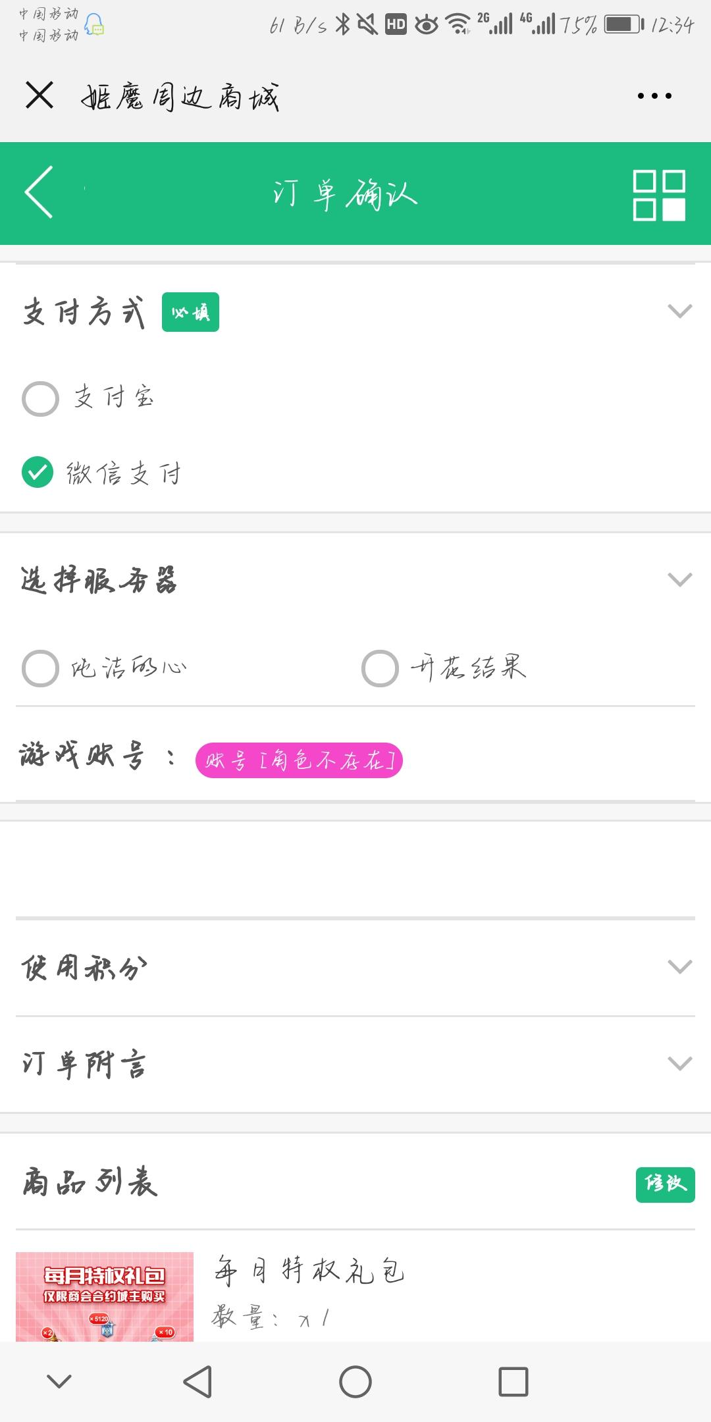Tap the Android home circle button
Screen dimensions: 711x1422
355,1381
